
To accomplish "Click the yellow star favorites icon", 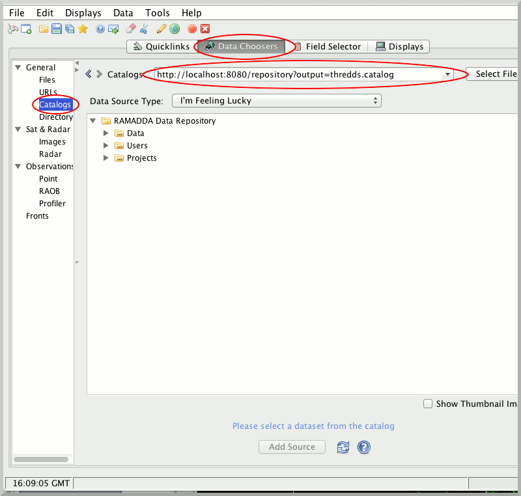I will click(83, 29).
